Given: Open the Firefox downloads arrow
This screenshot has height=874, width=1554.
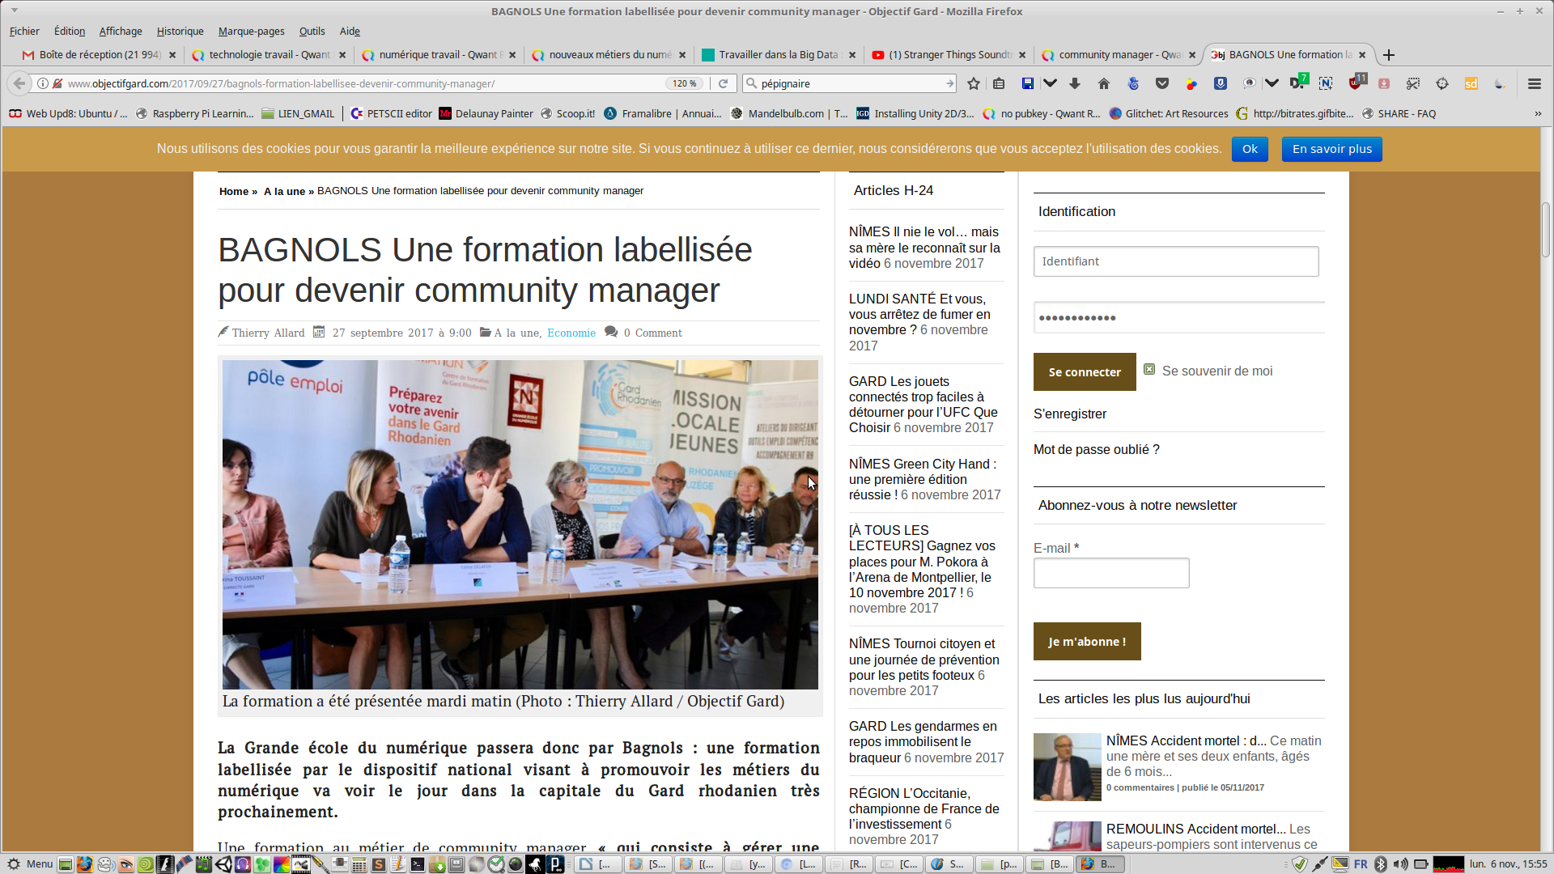Looking at the screenshot, I should (x=1075, y=83).
